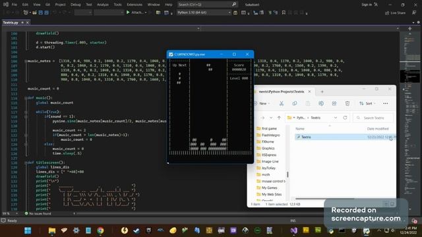422x237 pixels.
Task: Open Steam from the taskbar
Action: click(x=136, y=230)
